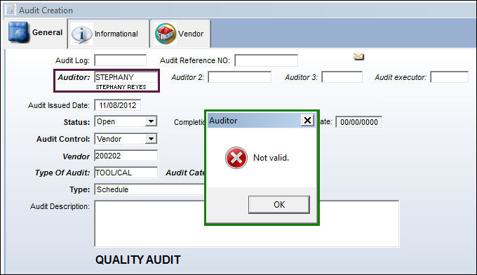Switch to the General tab
This screenshot has width=477, height=275.
35,33
